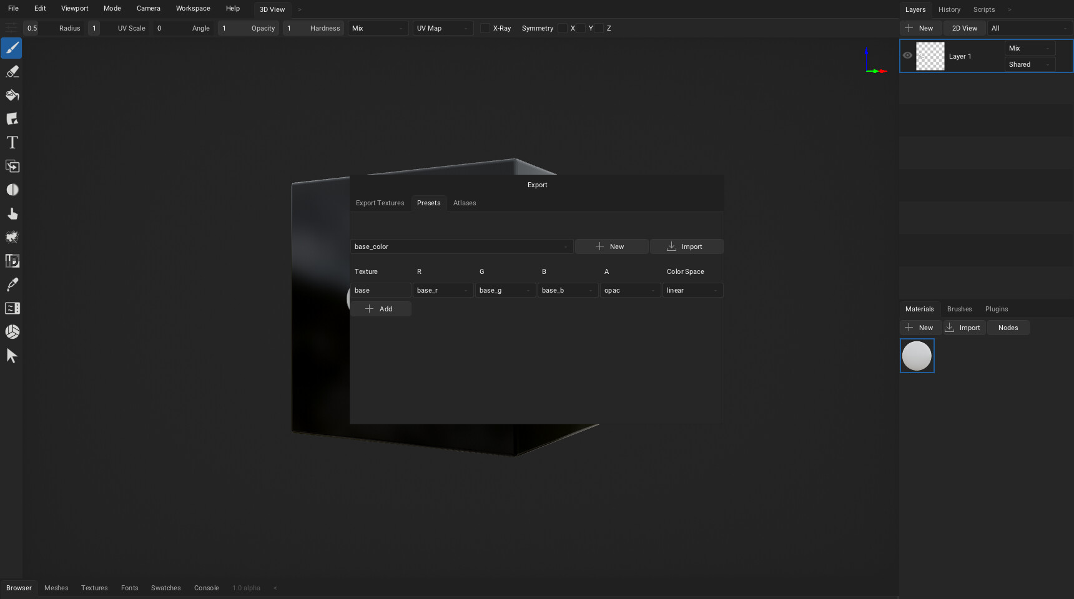Select the Text tool

[12, 142]
